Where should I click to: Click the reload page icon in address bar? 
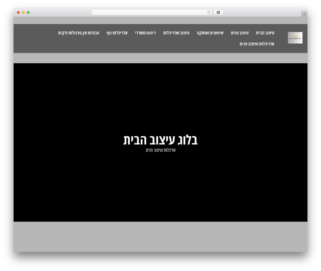[209, 12]
